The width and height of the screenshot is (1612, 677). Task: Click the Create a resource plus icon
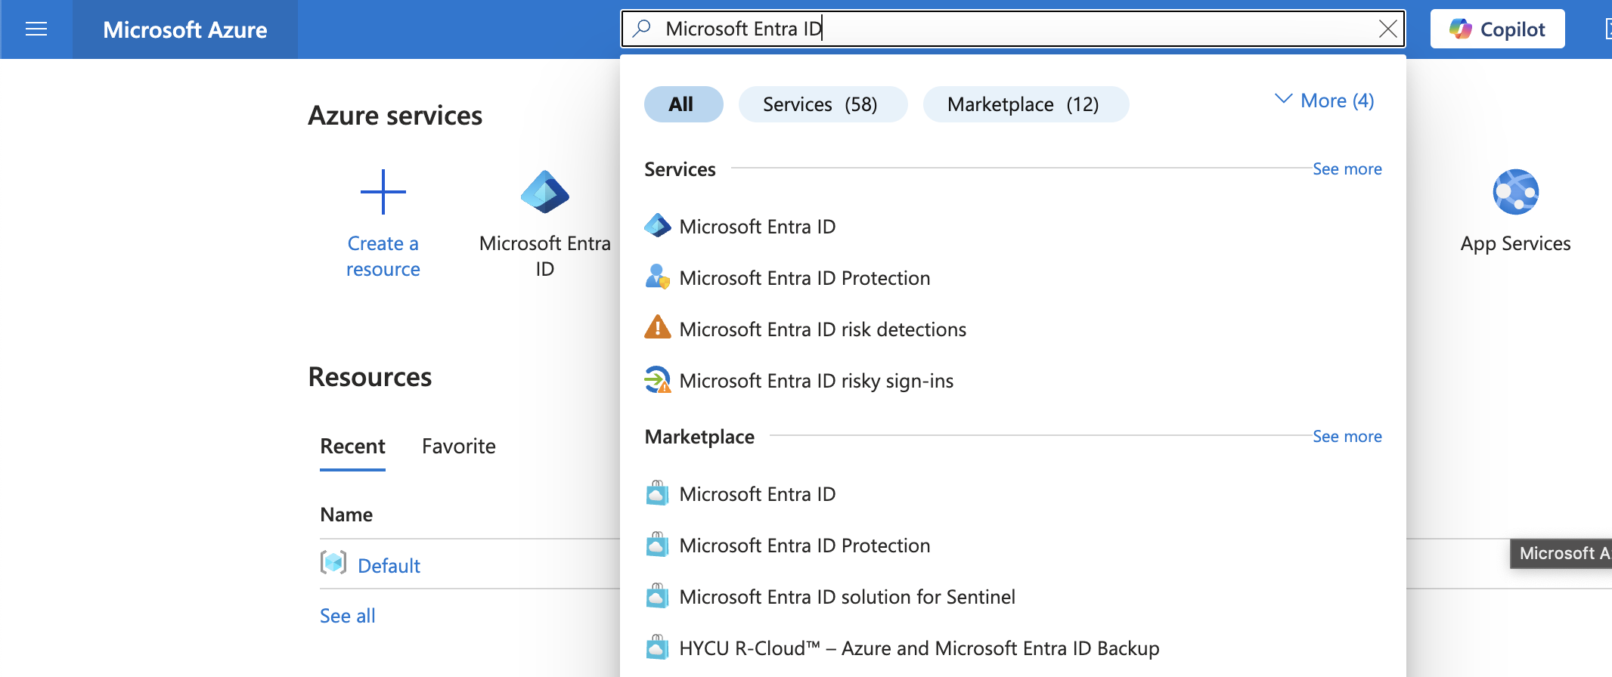coord(383,192)
